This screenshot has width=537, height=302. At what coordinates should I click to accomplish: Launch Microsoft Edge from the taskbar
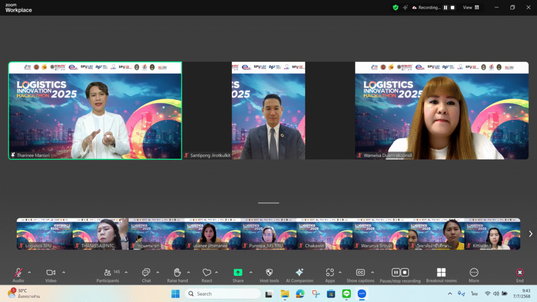pos(300,294)
